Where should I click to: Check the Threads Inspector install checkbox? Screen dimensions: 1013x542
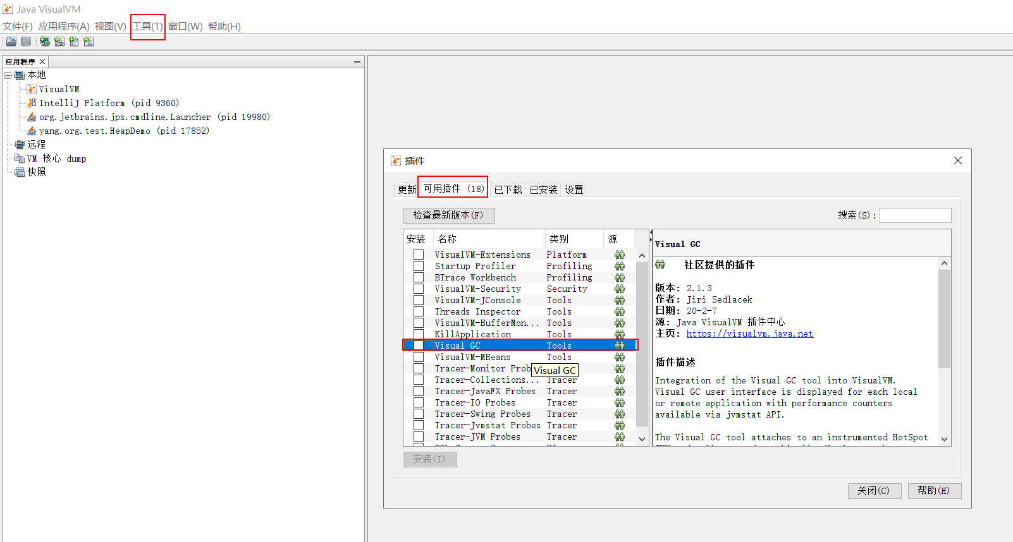419,311
